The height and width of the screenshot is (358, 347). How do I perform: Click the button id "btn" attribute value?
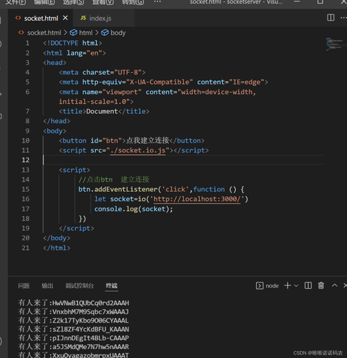tap(112, 141)
